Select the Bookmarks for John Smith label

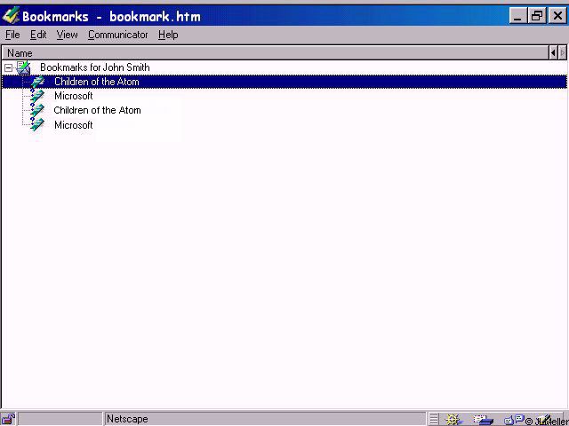95,67
